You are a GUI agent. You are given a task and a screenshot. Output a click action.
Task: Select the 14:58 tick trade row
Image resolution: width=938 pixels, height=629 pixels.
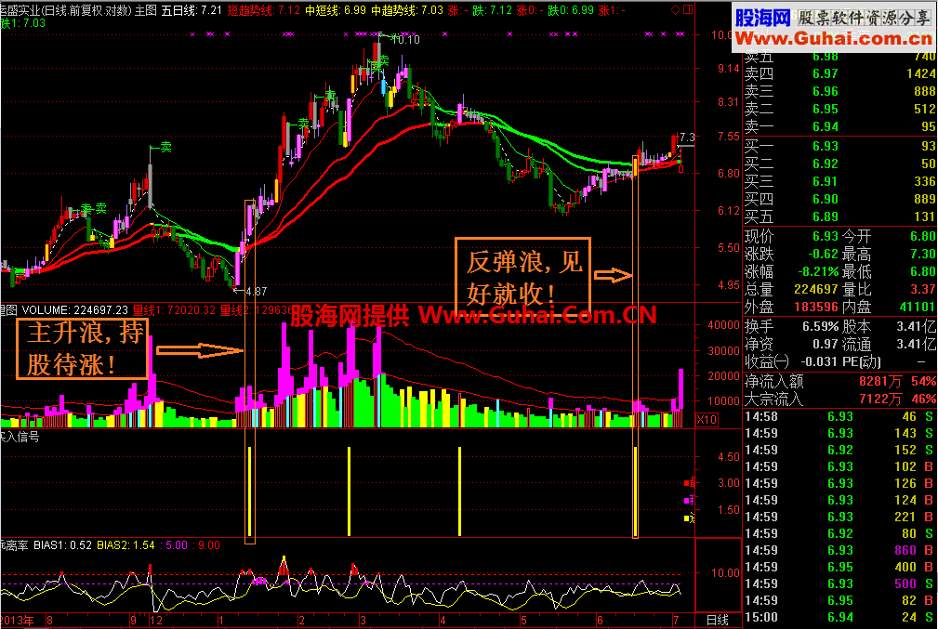[839, 417]
